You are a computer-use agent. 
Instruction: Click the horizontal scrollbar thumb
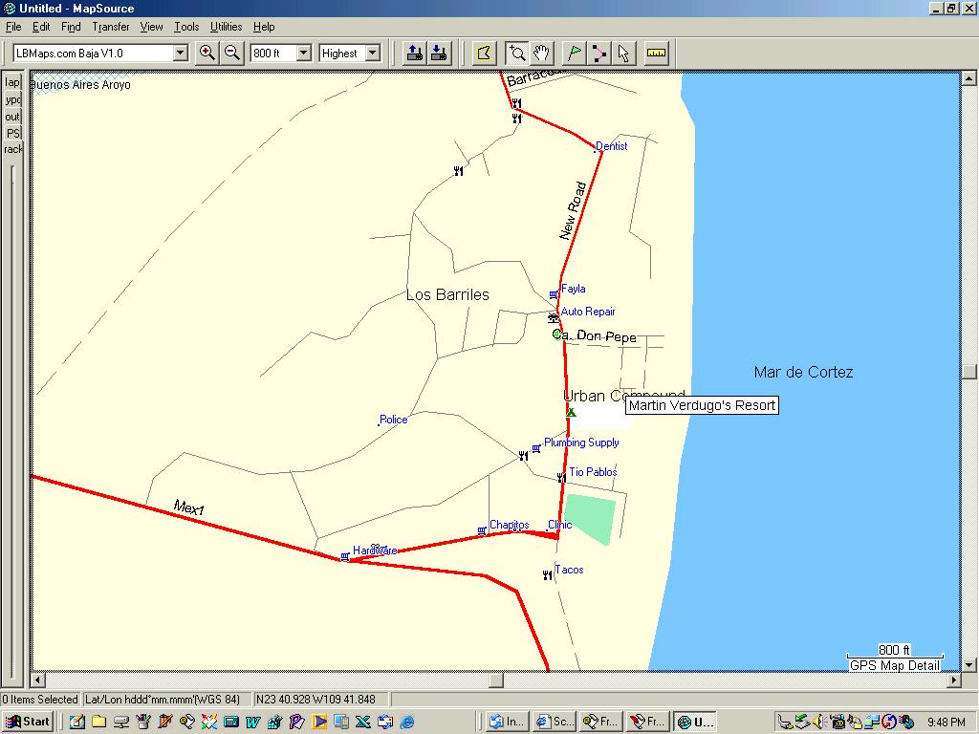coord(496,680)
